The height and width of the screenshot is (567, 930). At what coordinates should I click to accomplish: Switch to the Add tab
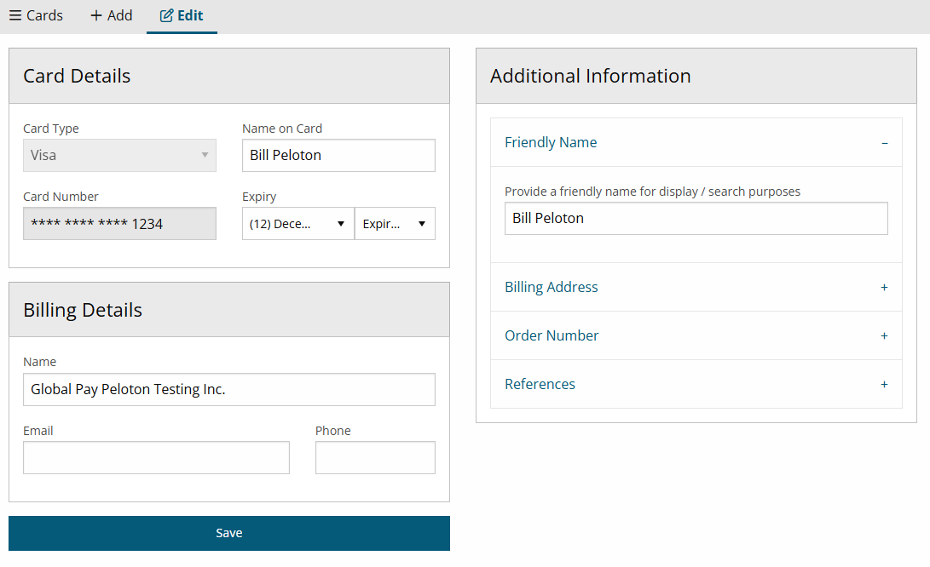pos(112,15)
